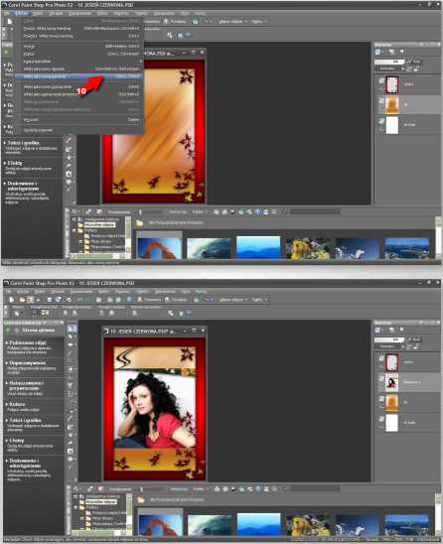443x544 pixels.
Task: Expand the Dopasowywanie learning section
Action: click(27, 363)
